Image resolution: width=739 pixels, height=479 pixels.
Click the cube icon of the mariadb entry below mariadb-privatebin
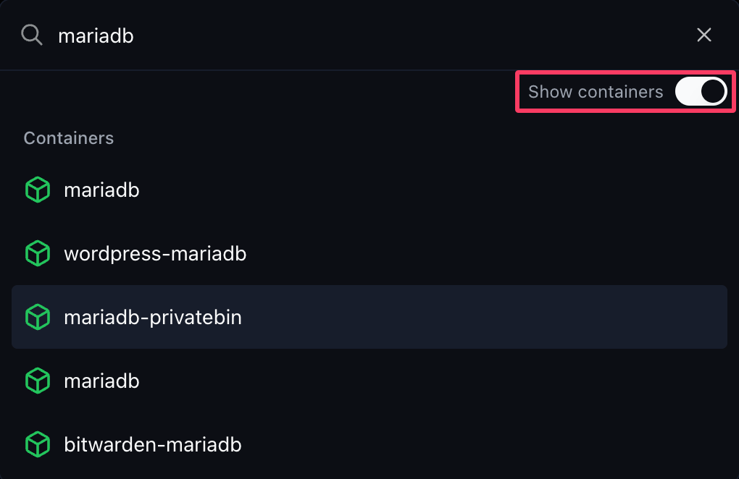[x=38, y=381]
